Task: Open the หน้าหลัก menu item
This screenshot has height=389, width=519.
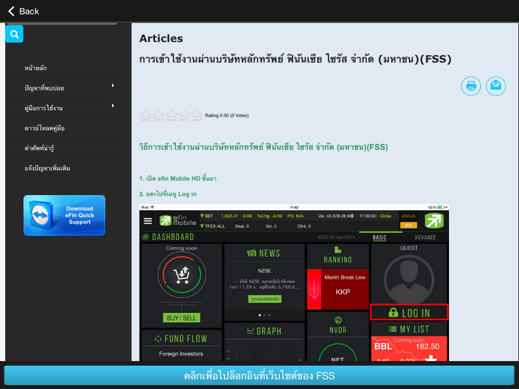Action: (36, 68)
